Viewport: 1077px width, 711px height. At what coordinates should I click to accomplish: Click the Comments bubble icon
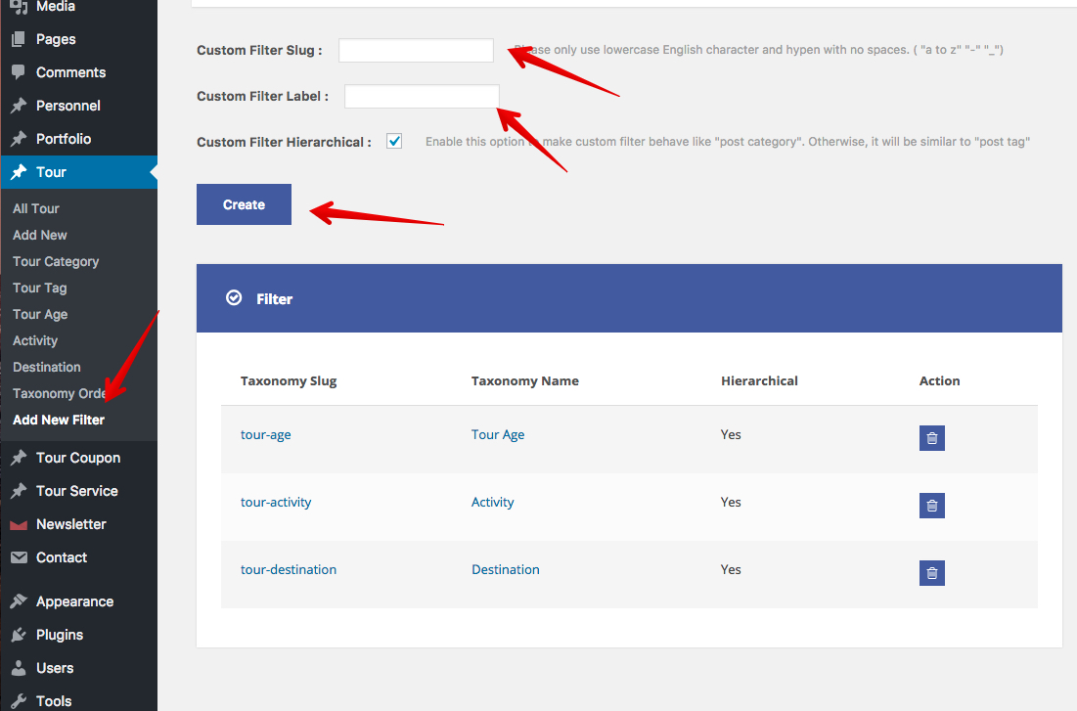point(19,72)
